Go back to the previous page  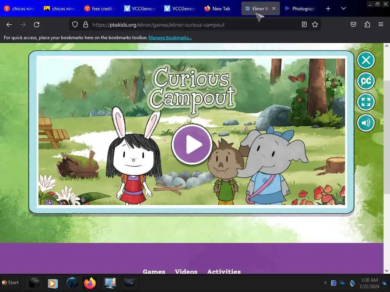point(9,25)
